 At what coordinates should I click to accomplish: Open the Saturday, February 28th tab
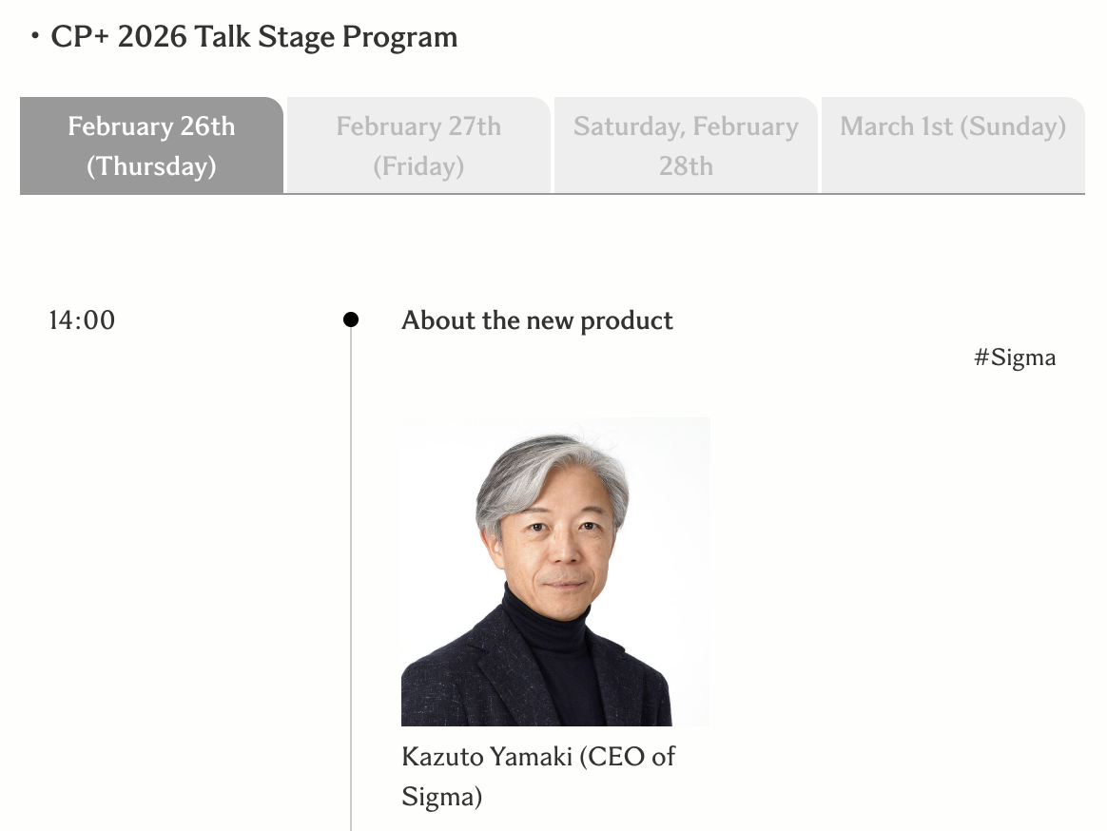tap(686, 145)
